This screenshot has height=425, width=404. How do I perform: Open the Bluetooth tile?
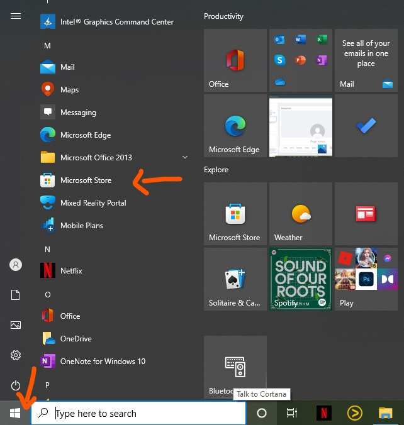pos(235,367)
